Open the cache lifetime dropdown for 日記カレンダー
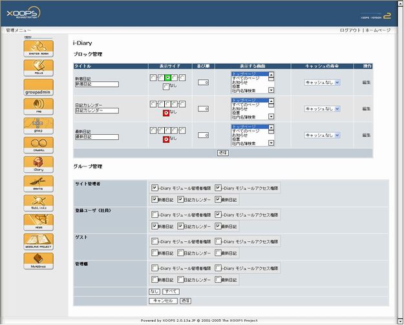 tap(322, 108)
